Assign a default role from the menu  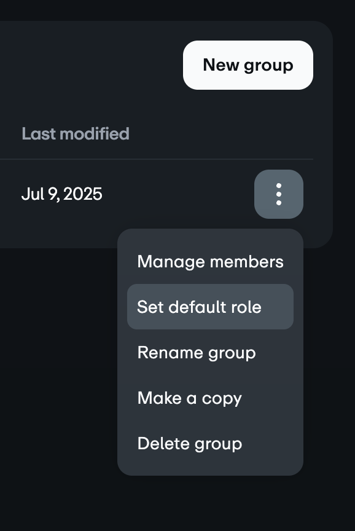pos(210,307)
